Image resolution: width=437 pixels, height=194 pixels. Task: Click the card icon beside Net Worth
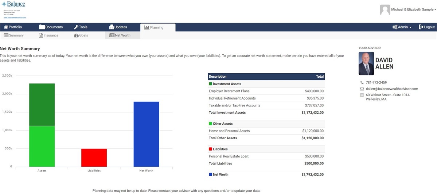click(112, 35)
